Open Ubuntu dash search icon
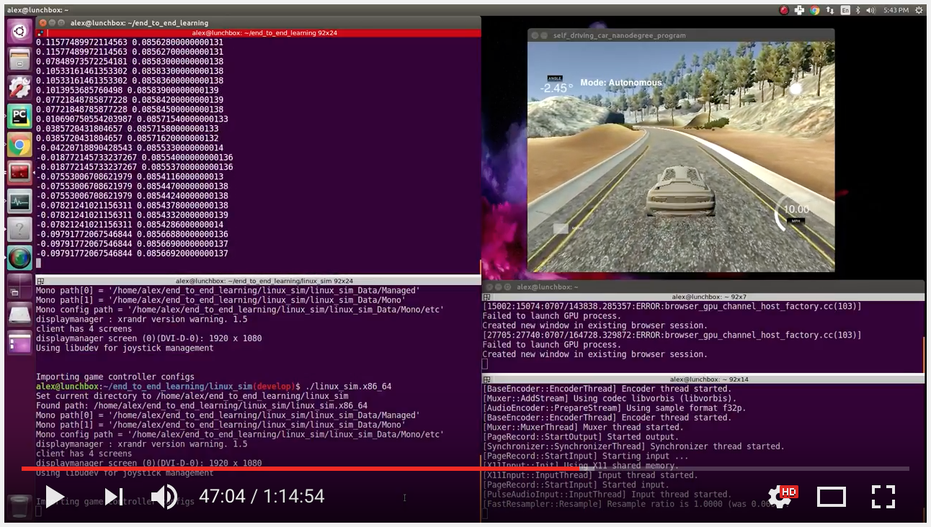 click(19, 31)
